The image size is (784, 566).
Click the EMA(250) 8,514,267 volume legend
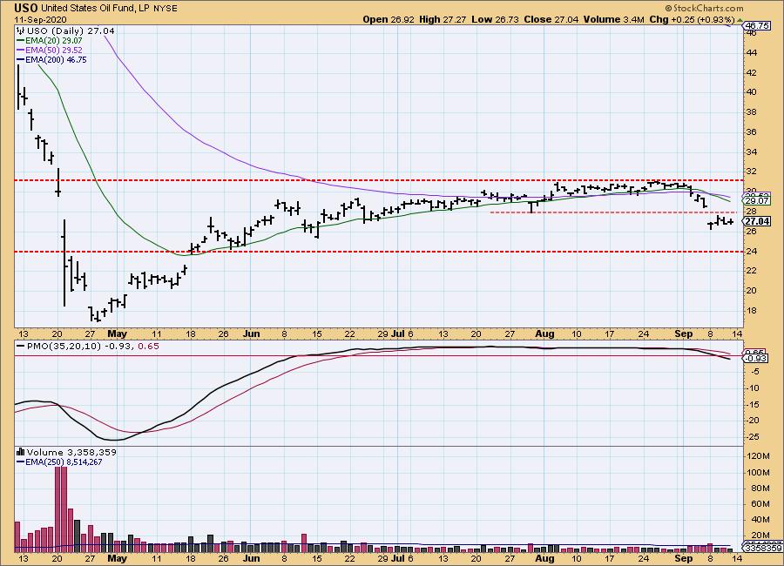click(64, 462)
